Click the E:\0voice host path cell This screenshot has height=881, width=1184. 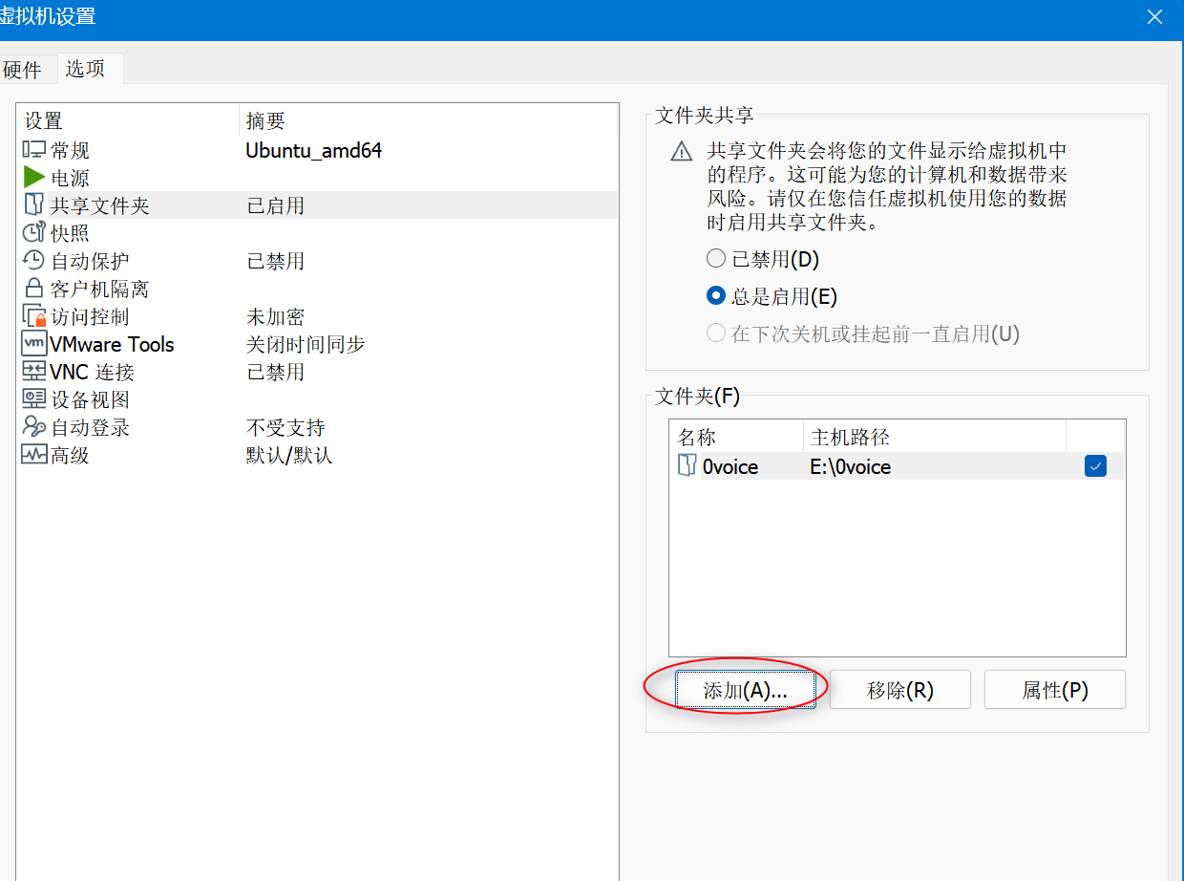851,466
